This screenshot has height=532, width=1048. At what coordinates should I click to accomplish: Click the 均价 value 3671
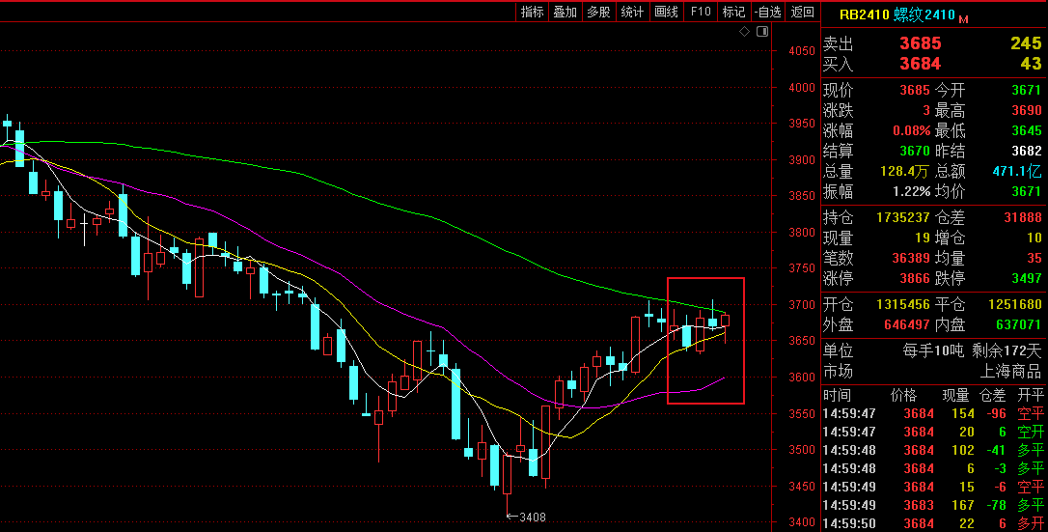tap(1027, 191)
